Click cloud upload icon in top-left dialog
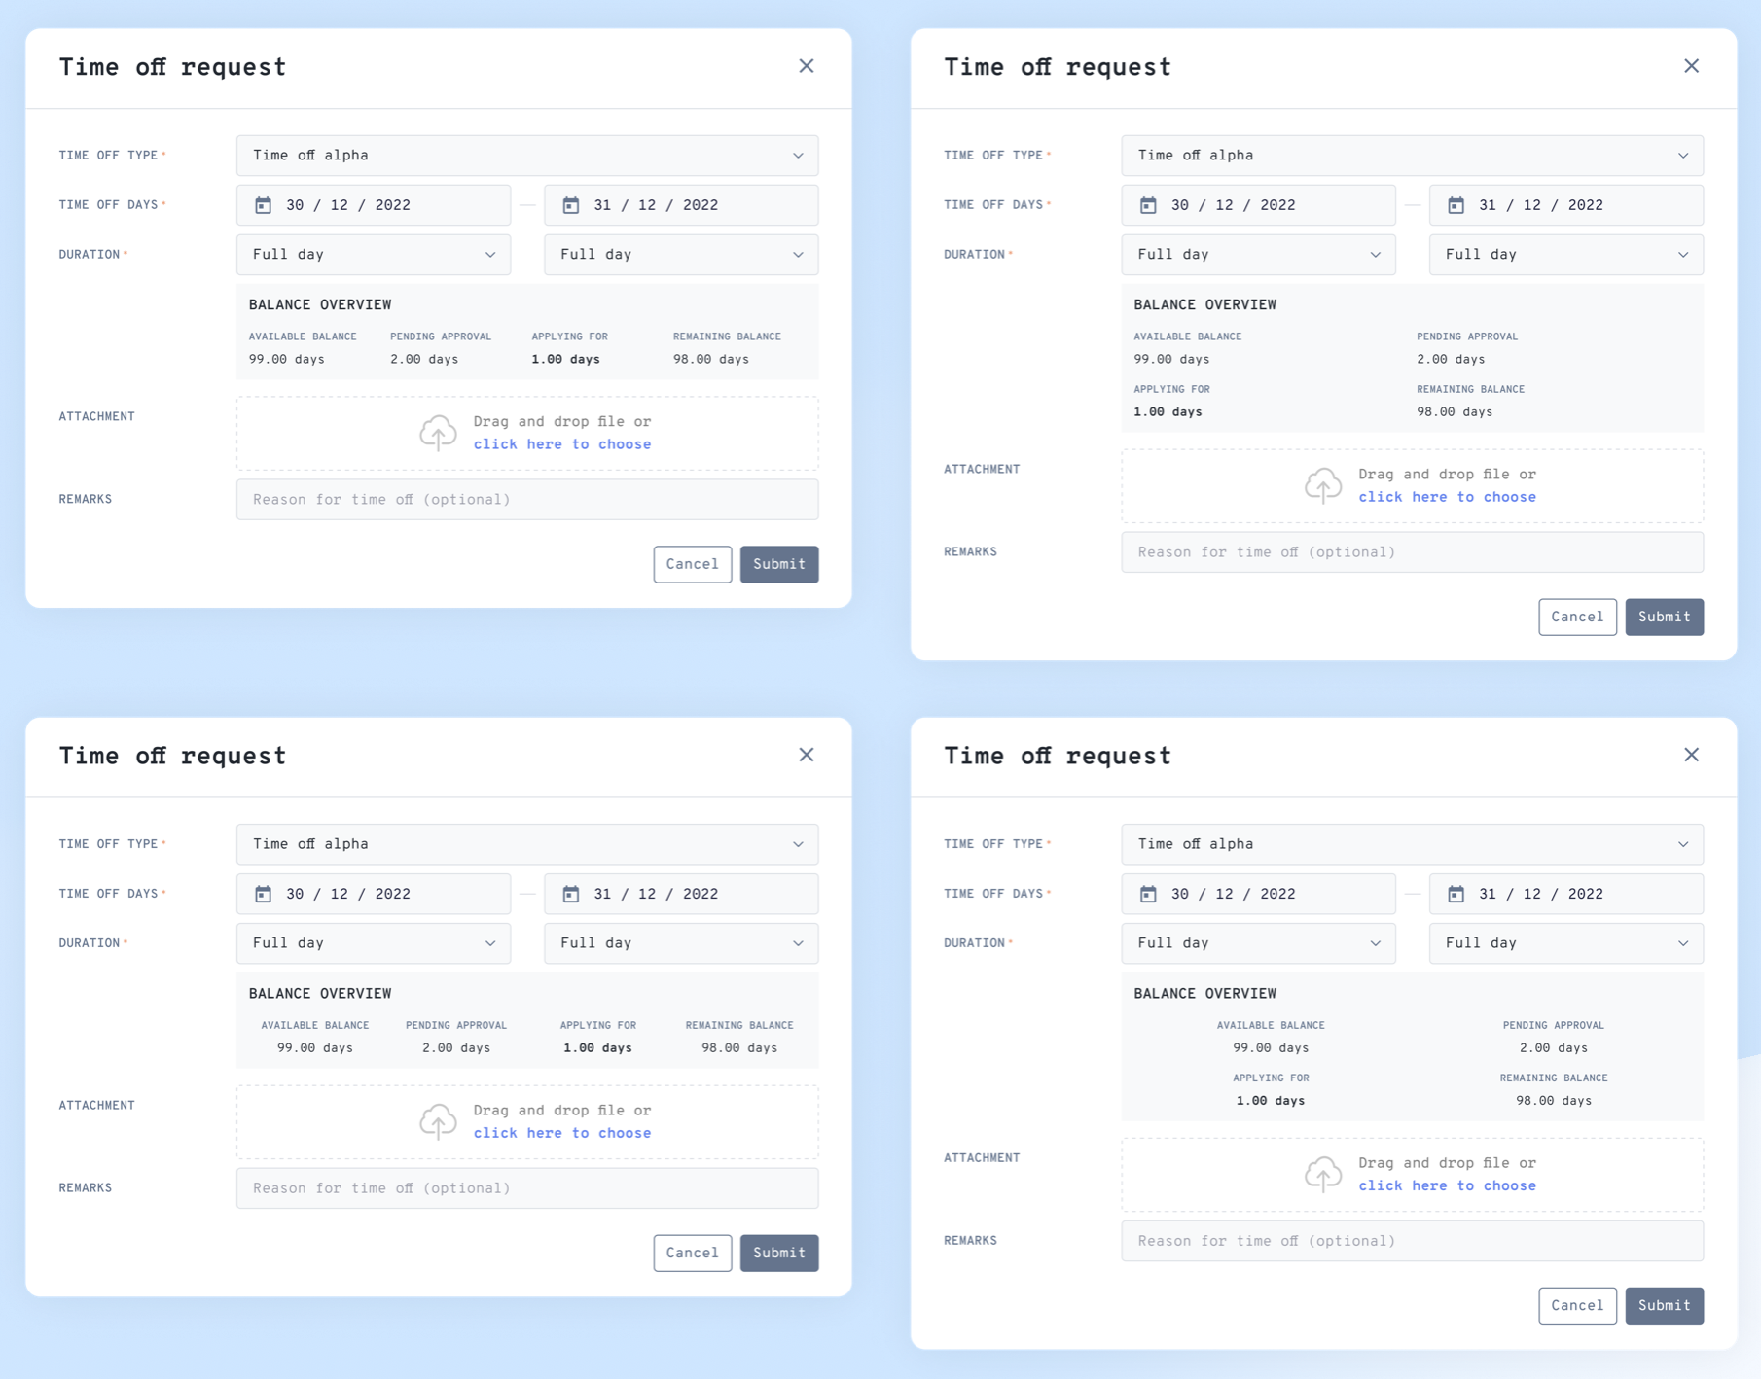This screenshot has width=1761, height=1379. click(x=438, y=433)
